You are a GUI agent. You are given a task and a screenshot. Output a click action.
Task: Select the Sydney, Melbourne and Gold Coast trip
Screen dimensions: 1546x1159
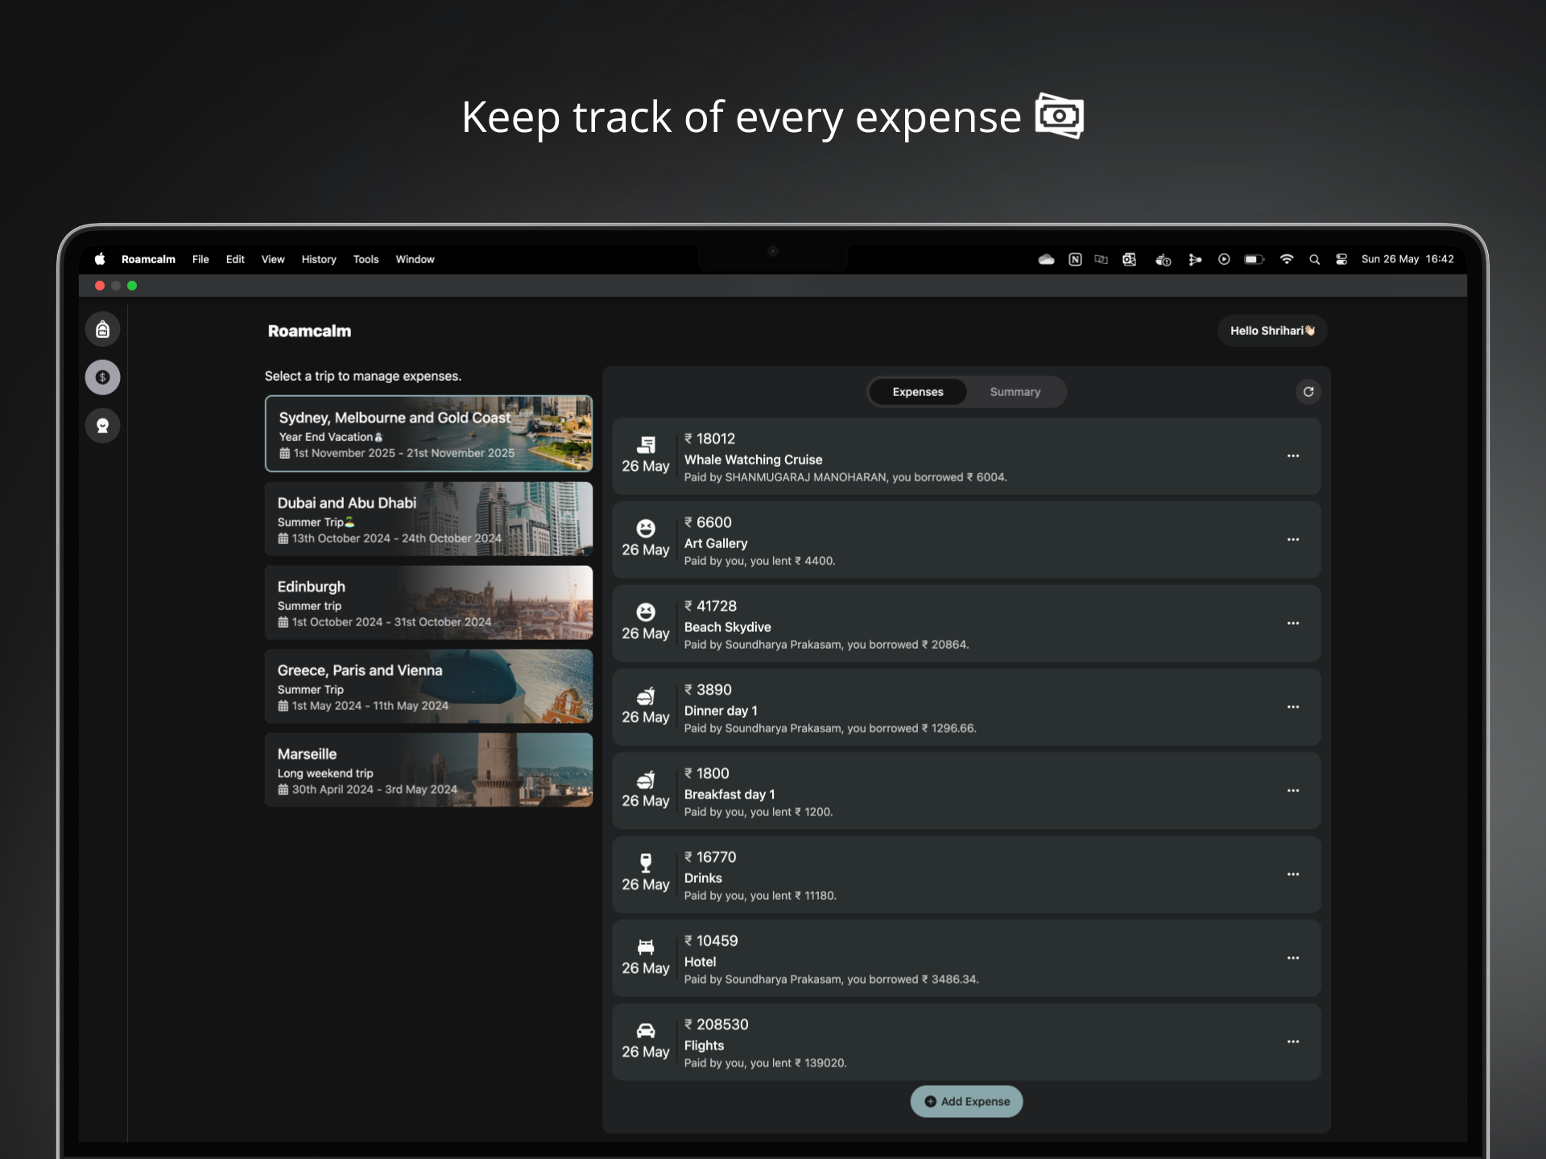[x=428, y=433]
